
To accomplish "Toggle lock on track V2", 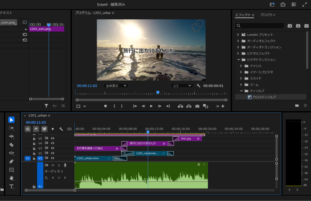I will [34, 153].
